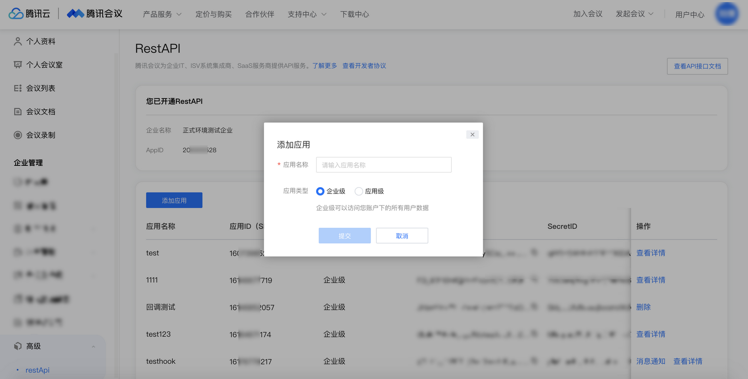Open 合作伙伴 in top navigation
Screen dimensions: 748x379
pyautogui.click(x=260, y=14)
